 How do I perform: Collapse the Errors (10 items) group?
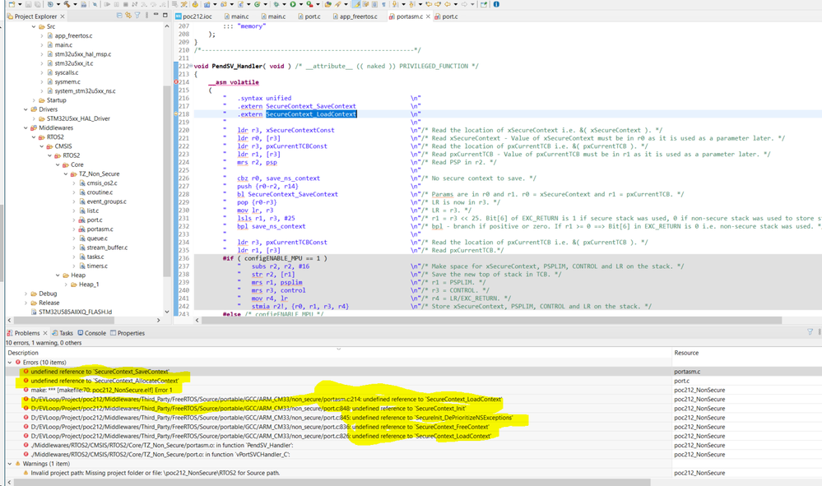pos(10,363)
